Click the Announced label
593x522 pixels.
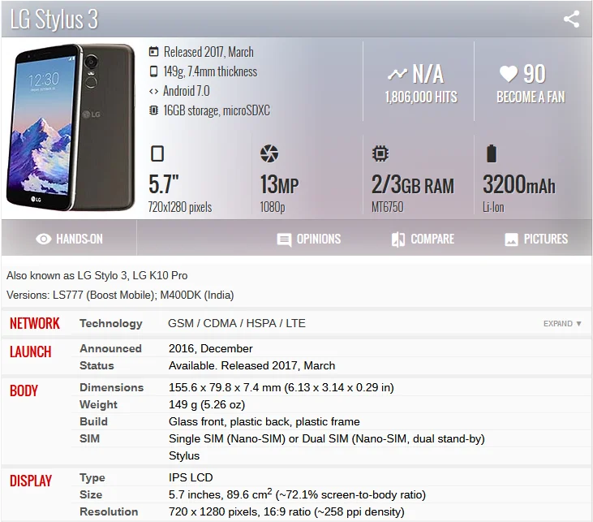(x=110, y=348)
